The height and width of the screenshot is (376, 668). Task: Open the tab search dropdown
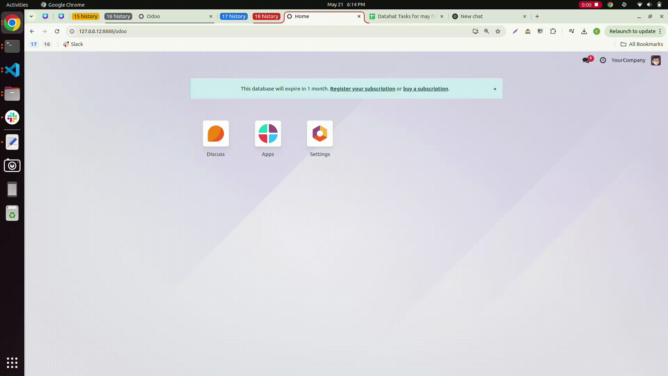tap(31, 16)
